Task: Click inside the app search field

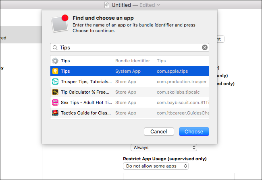Action: click(129, 47)
